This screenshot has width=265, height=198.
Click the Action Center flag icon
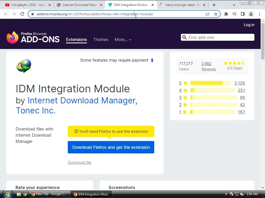(x=231, y=194)
